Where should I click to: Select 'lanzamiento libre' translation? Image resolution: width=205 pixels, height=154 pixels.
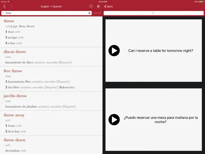point(19,81)
